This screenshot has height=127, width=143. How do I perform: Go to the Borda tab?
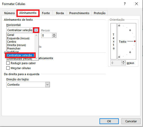(x=60, y=13)
